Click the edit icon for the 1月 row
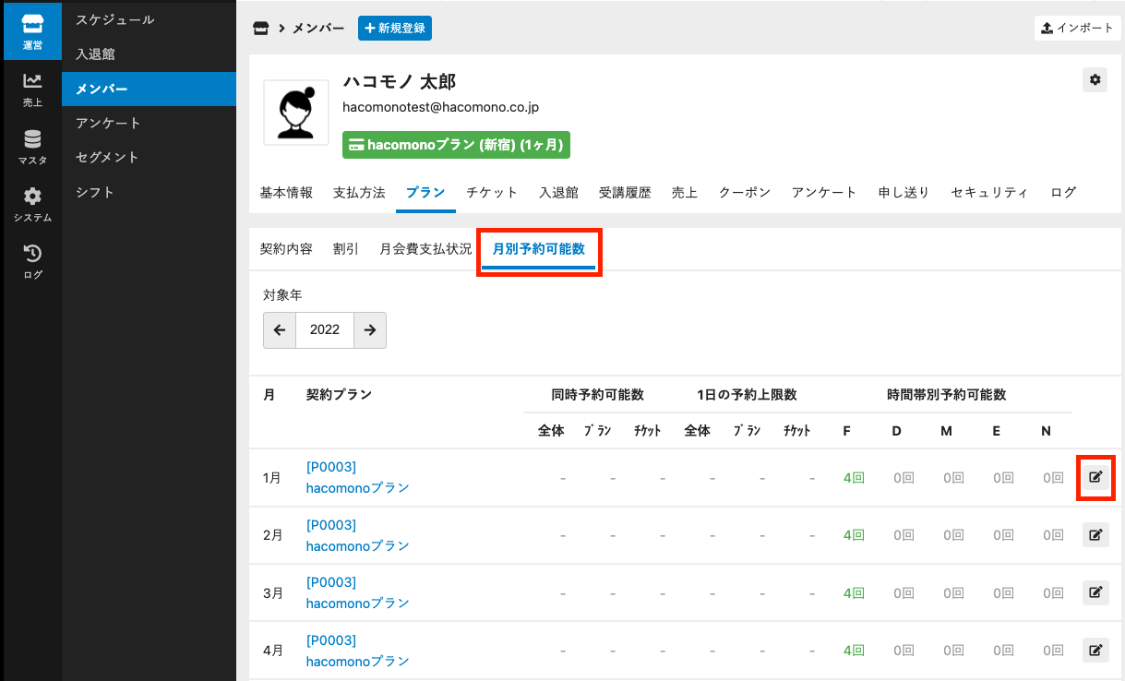The image size is (1125, 681). 1095,477
